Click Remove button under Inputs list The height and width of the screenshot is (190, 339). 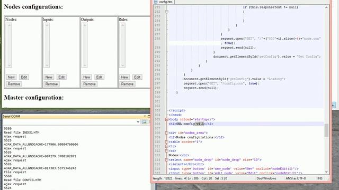[x=52, y=84]
